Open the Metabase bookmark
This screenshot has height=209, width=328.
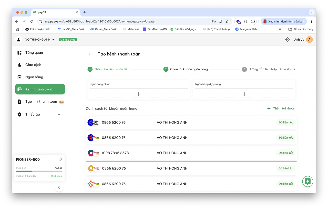click(x=131, y=29)
